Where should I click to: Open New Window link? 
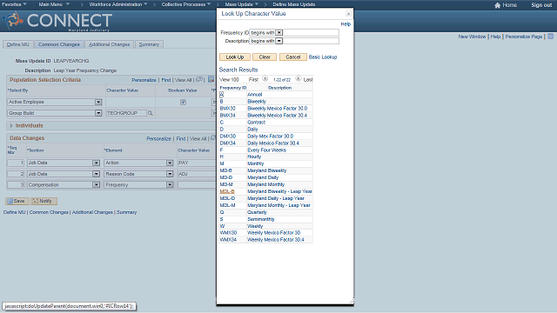pos(472,37)
